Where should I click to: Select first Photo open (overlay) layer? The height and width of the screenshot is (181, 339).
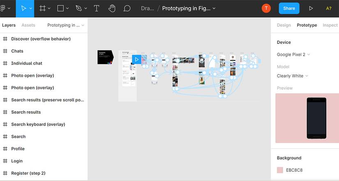pyautogui.click(x=44, y=76)
